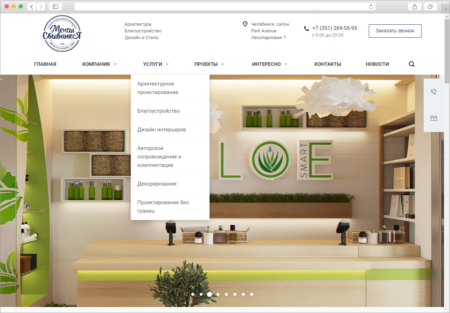
Task: Select Декорирование menu entry
Action: (x=157, y=184)
